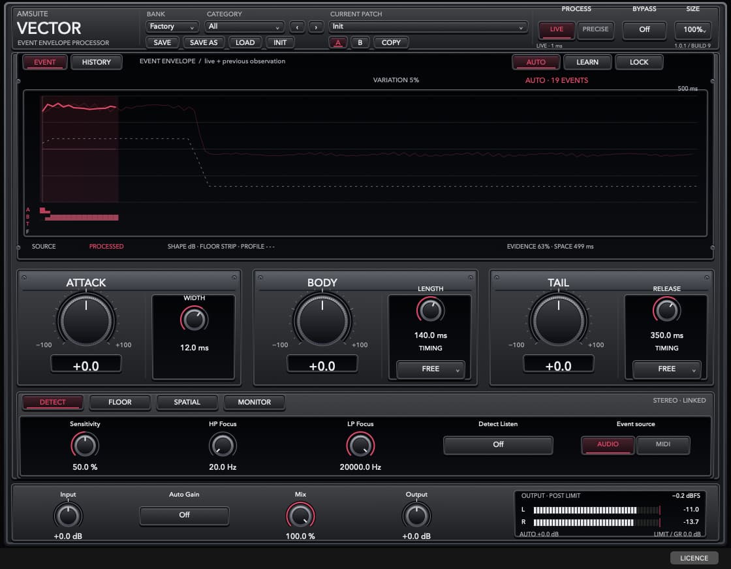Click the BODY panel top-left corner dot
731x569 pixels.
pyautogui.click(x=260, y=277)
